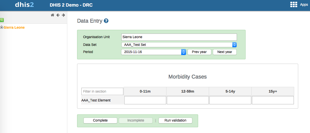Screen dimensions: 310x133
Task: Click the green search icon
Action: click(2, 20)
